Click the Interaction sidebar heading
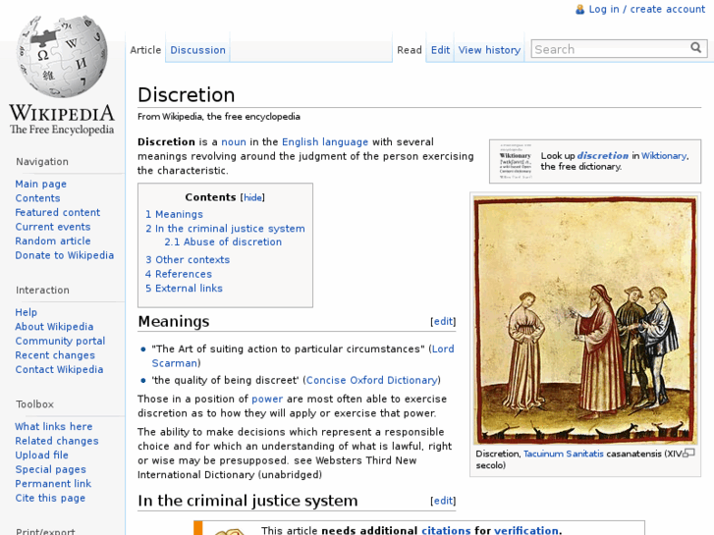Screen dimensions: 714x535 coord(43,291)
